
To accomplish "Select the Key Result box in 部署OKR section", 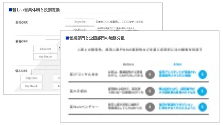I will [x=45, y=57].
